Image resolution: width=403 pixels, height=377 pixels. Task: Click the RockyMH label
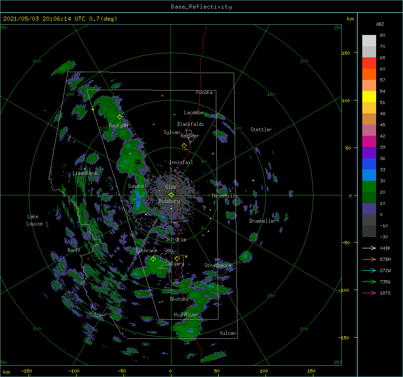pyautogui.click(x=118, y=126)
